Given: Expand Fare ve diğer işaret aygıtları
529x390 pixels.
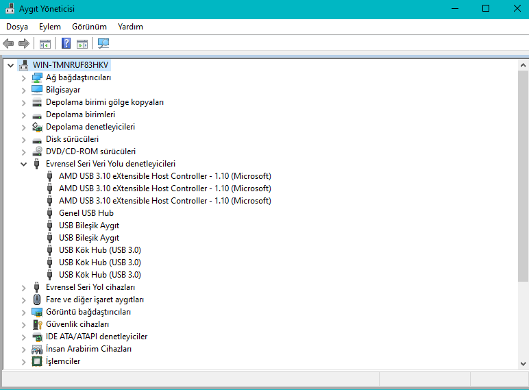Looking at the screenshot, I should pyautogui.click(x=23, y=300).
